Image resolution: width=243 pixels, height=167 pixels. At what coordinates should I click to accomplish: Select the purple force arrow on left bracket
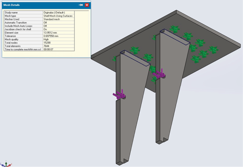[x=119, y=95]
